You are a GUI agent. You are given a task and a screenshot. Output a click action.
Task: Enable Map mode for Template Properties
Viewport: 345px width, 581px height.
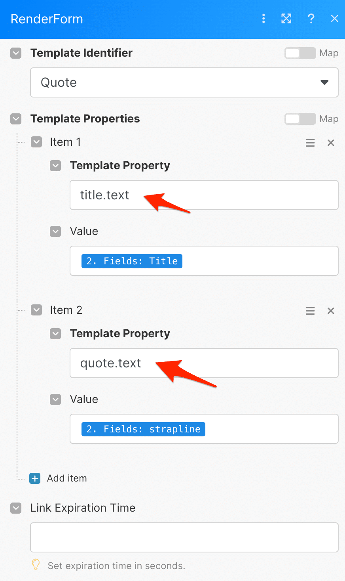(300, 118)
